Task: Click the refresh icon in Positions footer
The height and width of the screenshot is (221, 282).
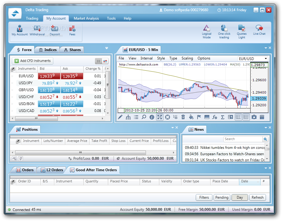Action: 21,159
